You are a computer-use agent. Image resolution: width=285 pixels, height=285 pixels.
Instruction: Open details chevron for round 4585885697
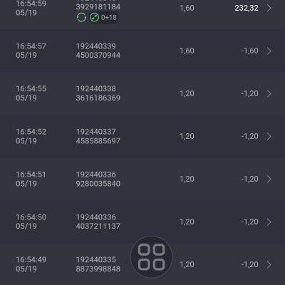pos(269,136)
